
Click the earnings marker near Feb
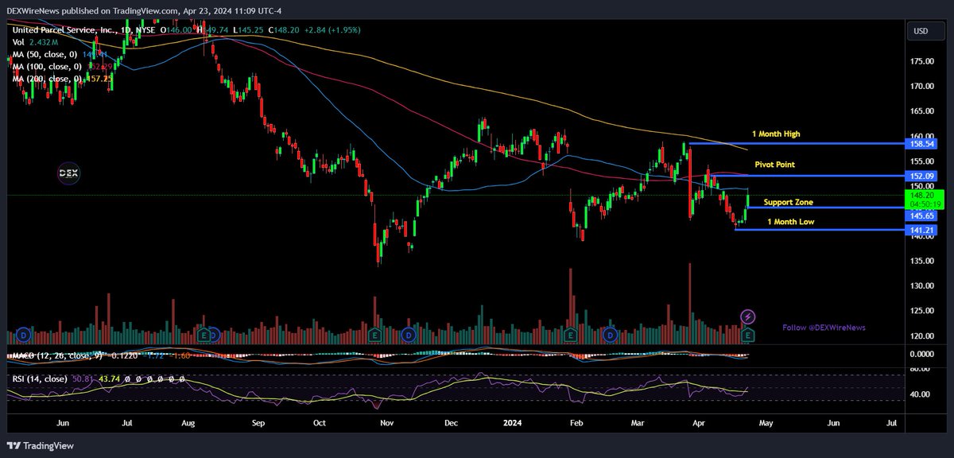click(570, 336)
